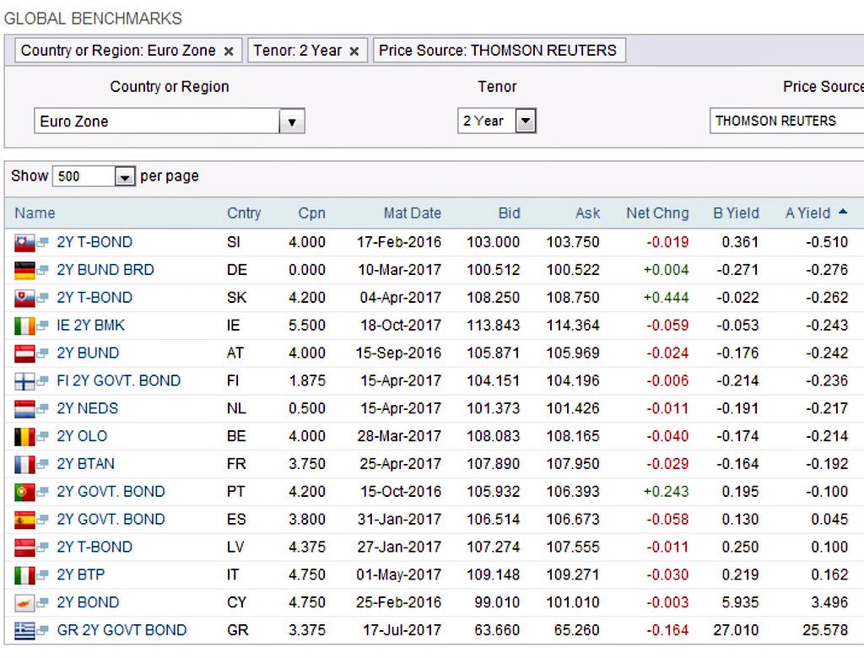Click the Italian flag icon for 2Y BTP

[24, 574]
